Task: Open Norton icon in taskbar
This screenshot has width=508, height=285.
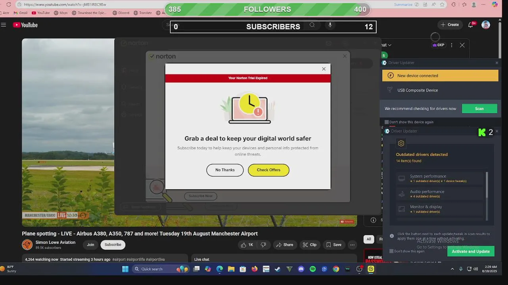Action: pyautogui.click(x=371, y=269)
